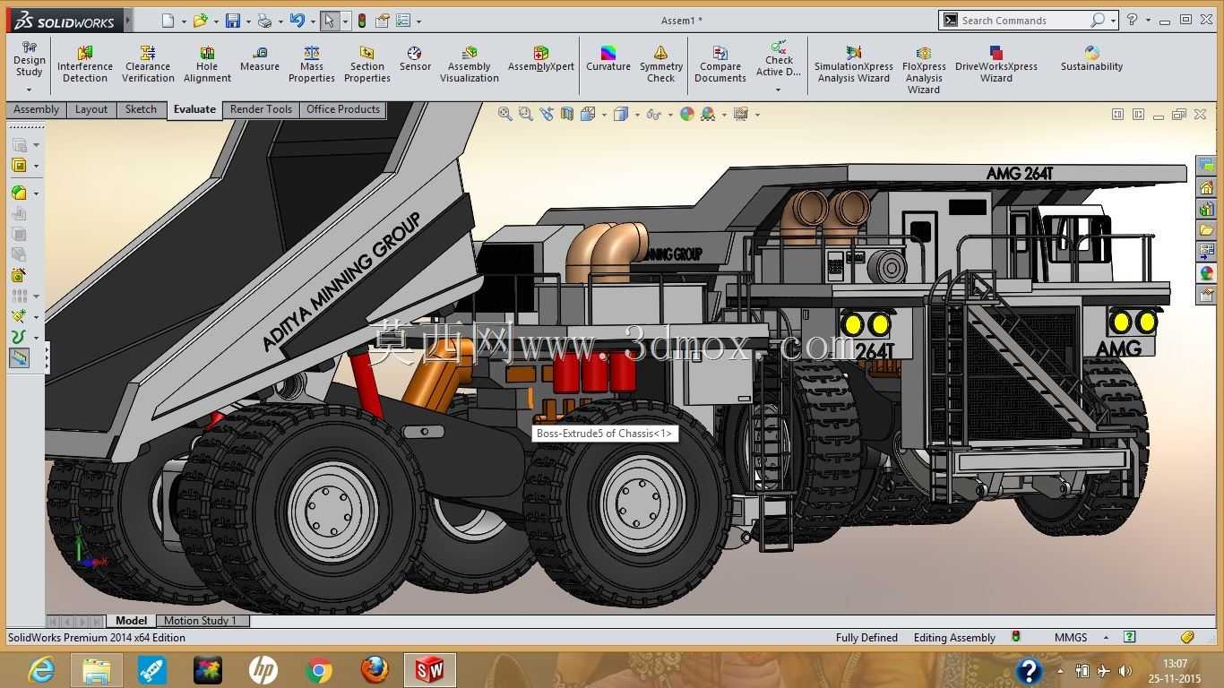Launch AssemblyXpert

tap(541, 59)
